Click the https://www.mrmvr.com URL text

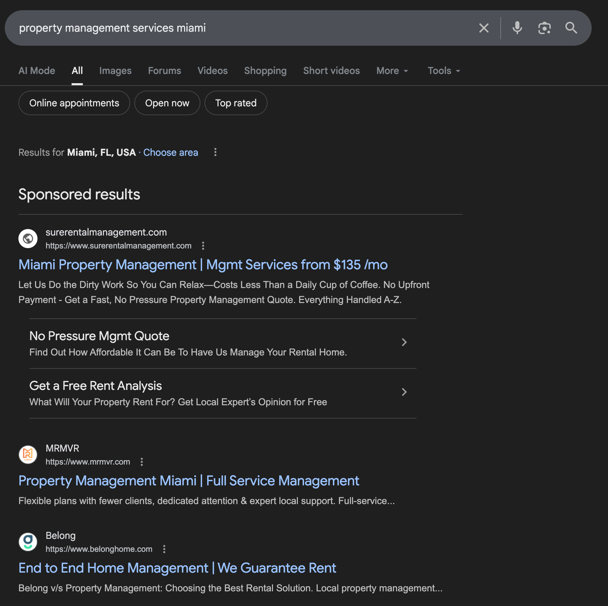click(88, 462)
